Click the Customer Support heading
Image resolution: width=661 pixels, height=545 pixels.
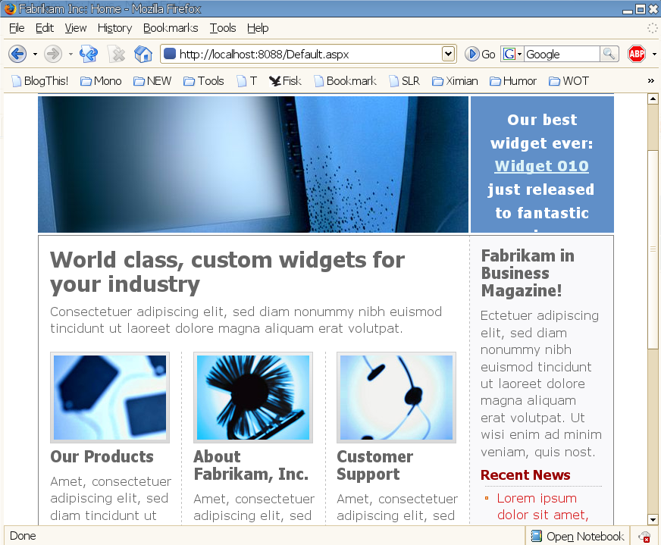coord(375,465)
